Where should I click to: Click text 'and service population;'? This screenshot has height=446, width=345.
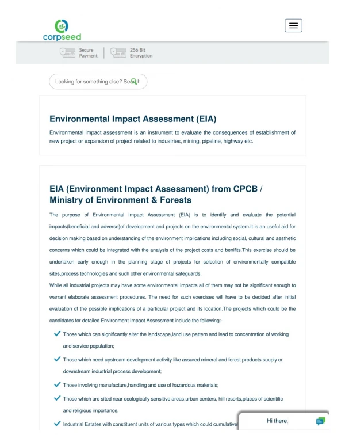[89, 346]
